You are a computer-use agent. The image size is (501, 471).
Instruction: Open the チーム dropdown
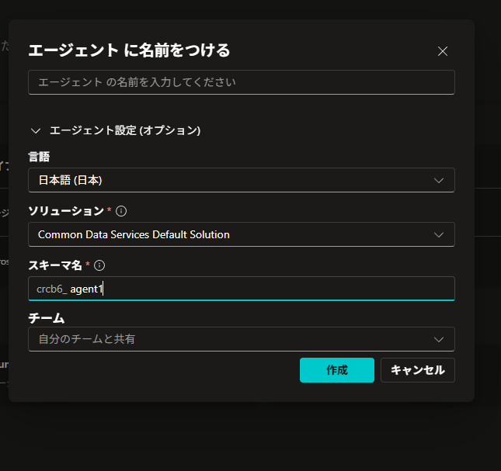tap(242, 339)
